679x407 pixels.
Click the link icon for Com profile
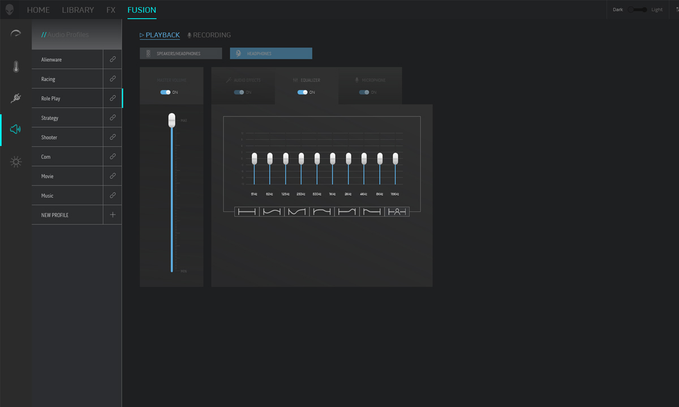click(113, 157)
